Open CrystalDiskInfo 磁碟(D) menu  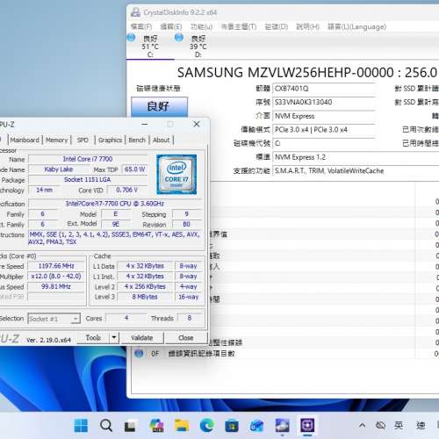[277, 26]
